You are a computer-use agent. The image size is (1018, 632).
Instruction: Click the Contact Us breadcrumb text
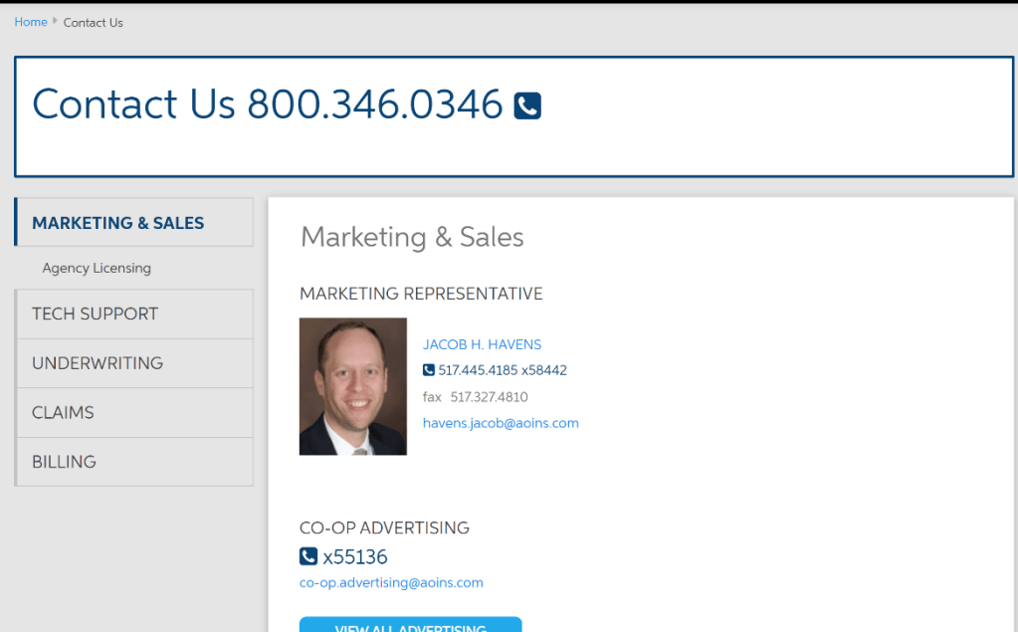pyautogui.click(x=94, y=22)
